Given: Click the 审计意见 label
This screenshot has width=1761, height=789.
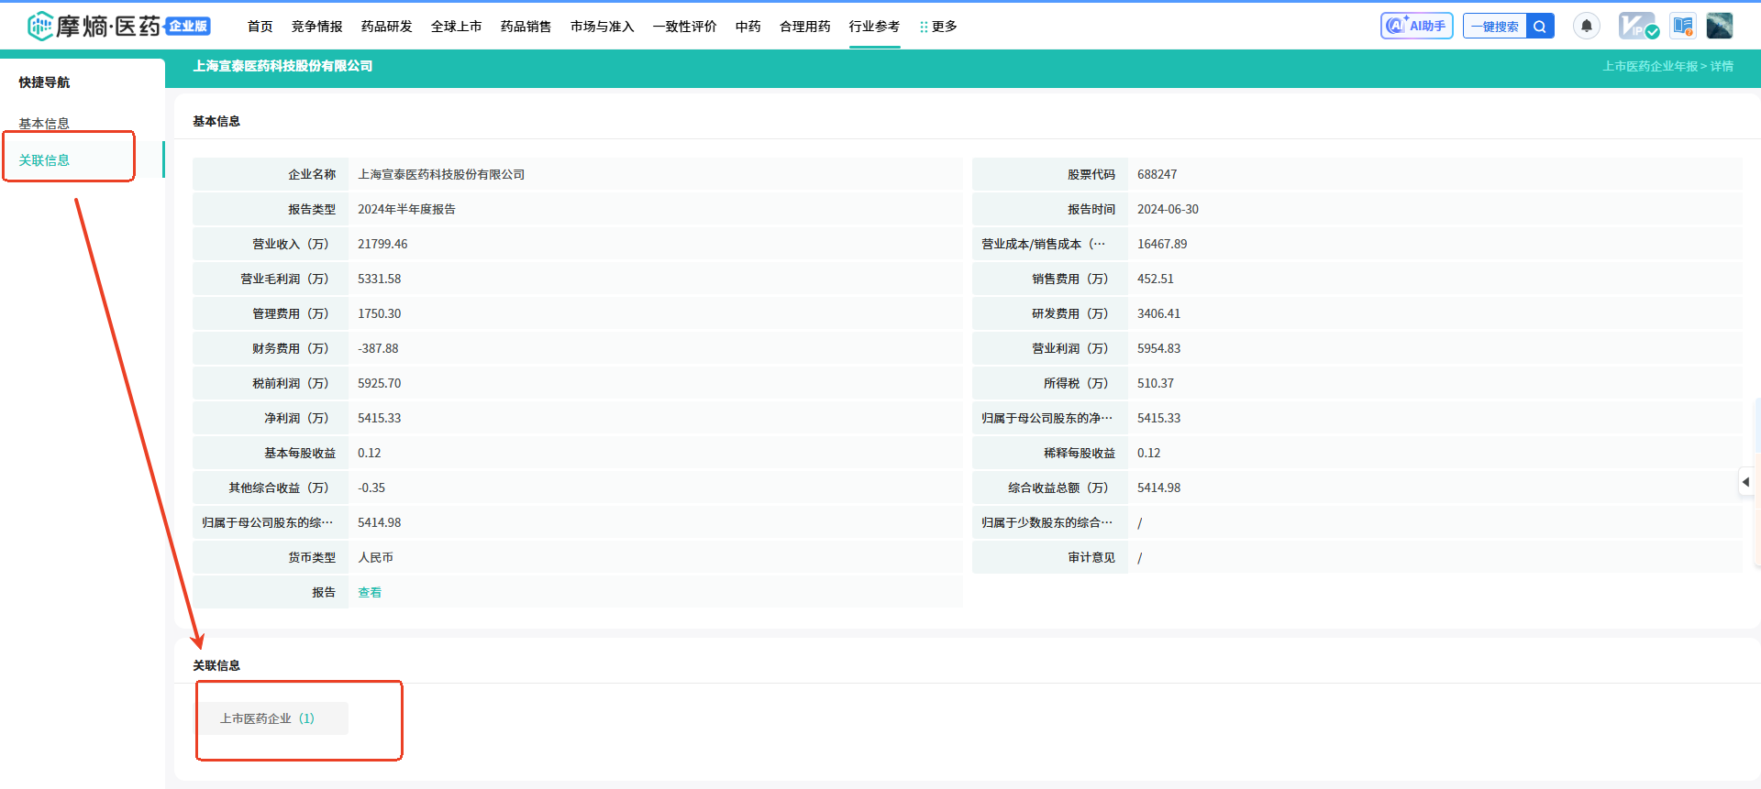Looking at the screenshot, I should 1091,557.
